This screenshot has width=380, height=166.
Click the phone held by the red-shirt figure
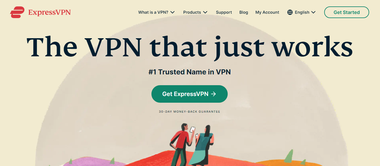(192, 129)
